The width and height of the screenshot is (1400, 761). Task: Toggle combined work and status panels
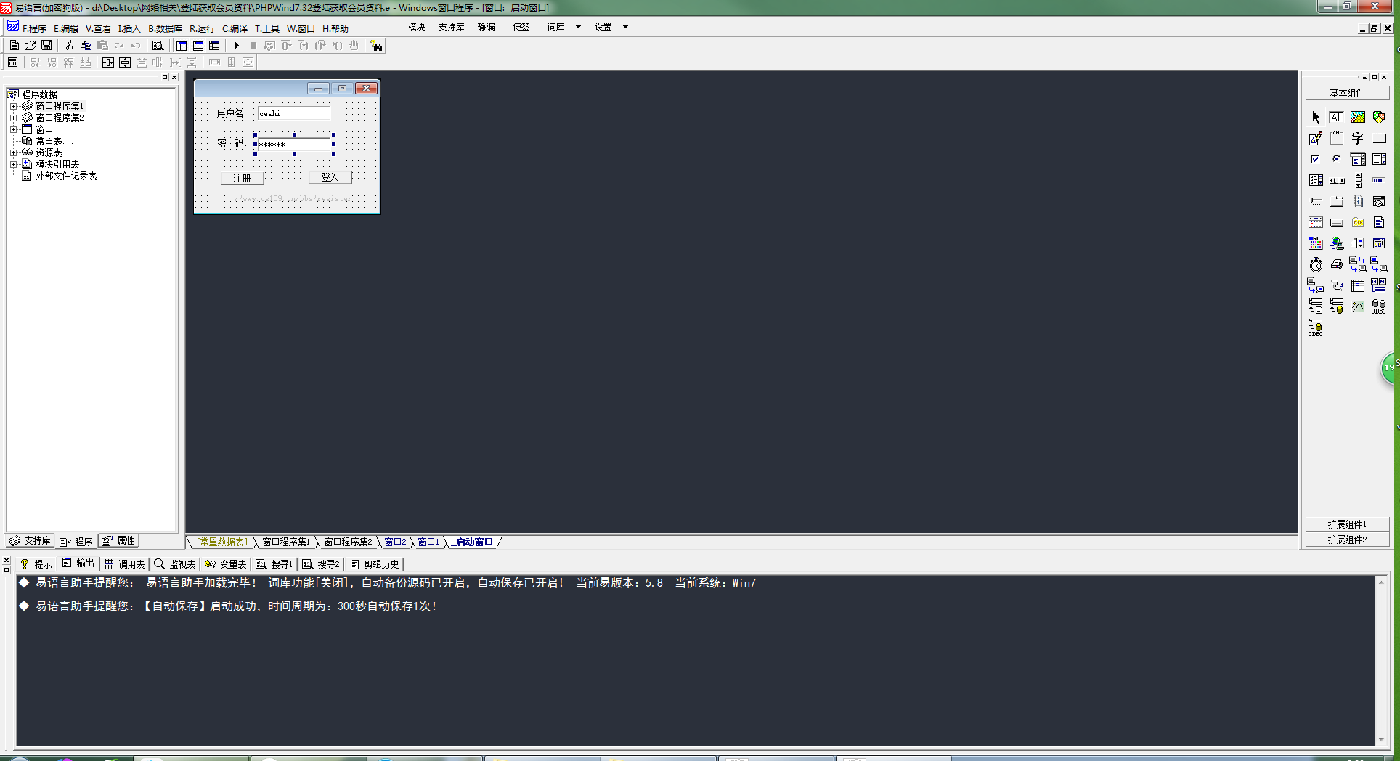[x=214, y=45]
